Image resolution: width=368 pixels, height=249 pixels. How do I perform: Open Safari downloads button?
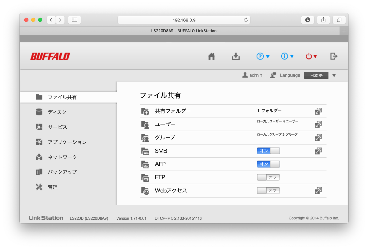(x=308, y=20)
